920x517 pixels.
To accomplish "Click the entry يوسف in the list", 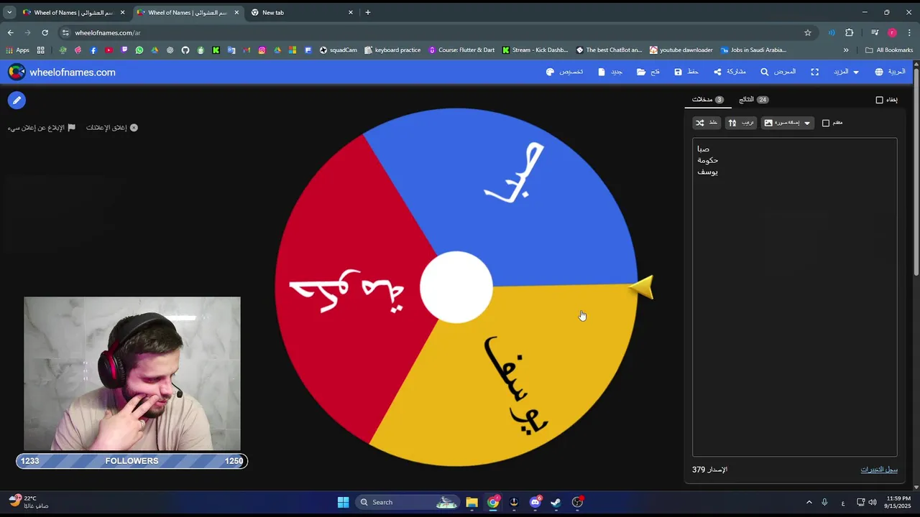I will pos(707,172).
